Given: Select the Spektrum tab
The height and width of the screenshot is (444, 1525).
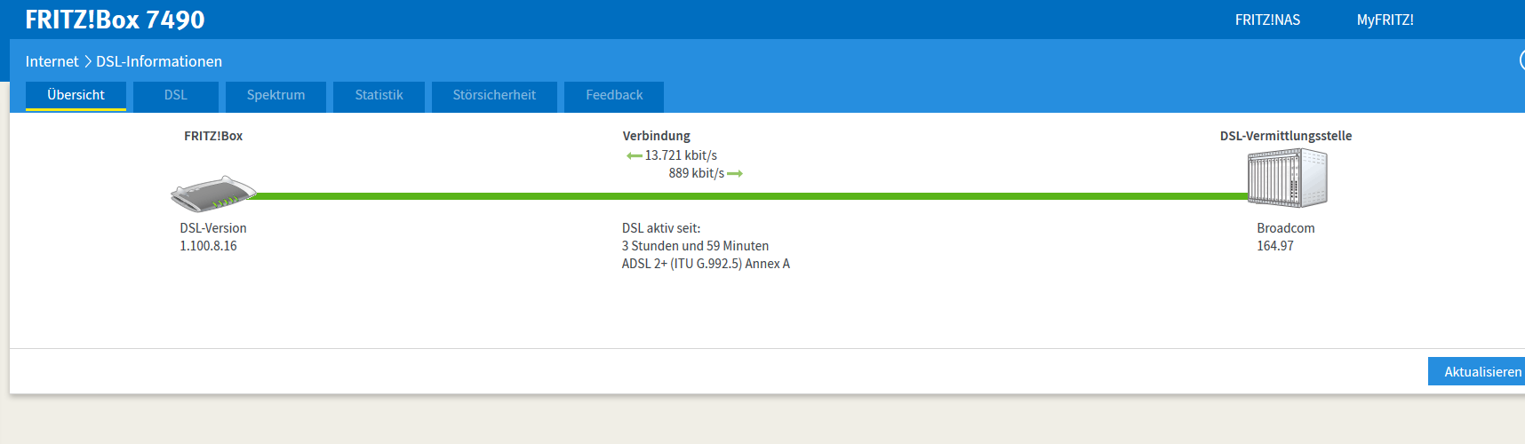Looking at the screenshot, I should coord(275,95).
